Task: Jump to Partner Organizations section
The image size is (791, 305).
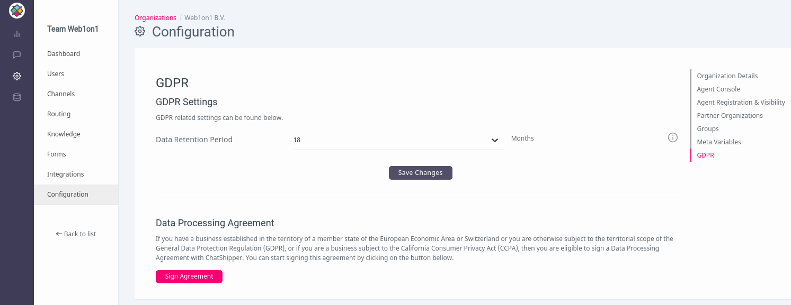Action: tap(730, 116)
